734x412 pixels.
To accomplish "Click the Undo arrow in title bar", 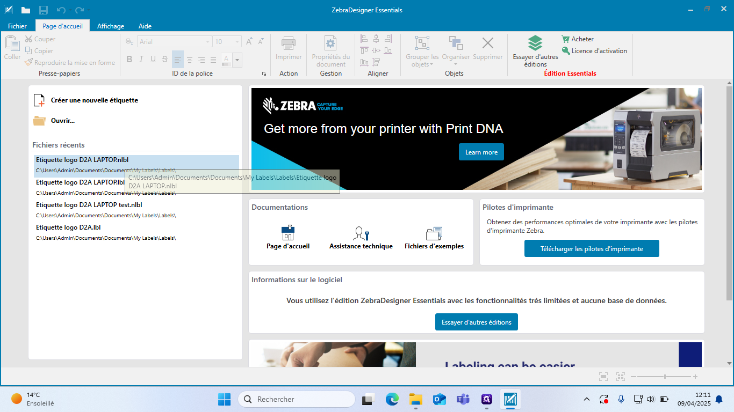I will click(61, 10).
